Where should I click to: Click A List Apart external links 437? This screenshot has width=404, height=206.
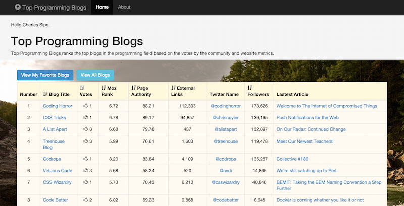tap(187, 129)
